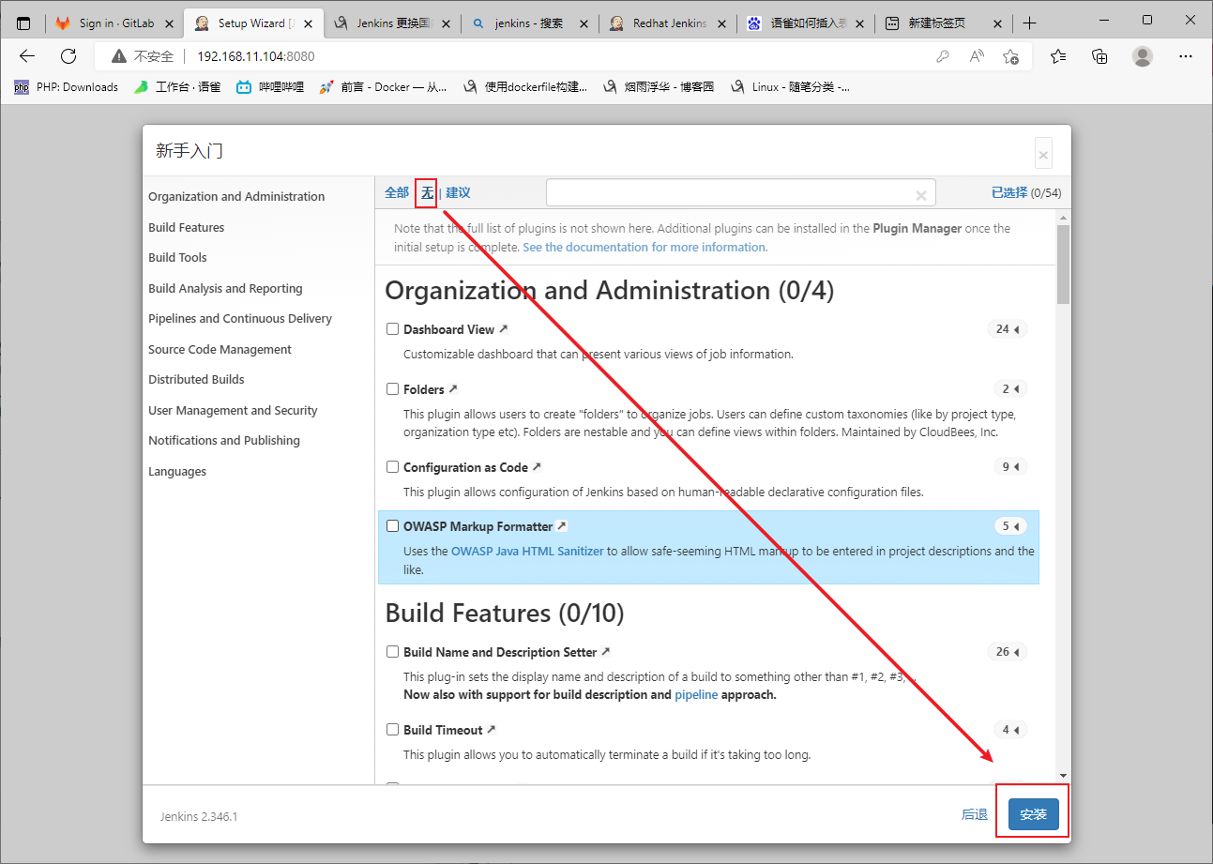
Task: Clear the plugin search field x icon
Action: pyautogui.click(x=921, y=195)
